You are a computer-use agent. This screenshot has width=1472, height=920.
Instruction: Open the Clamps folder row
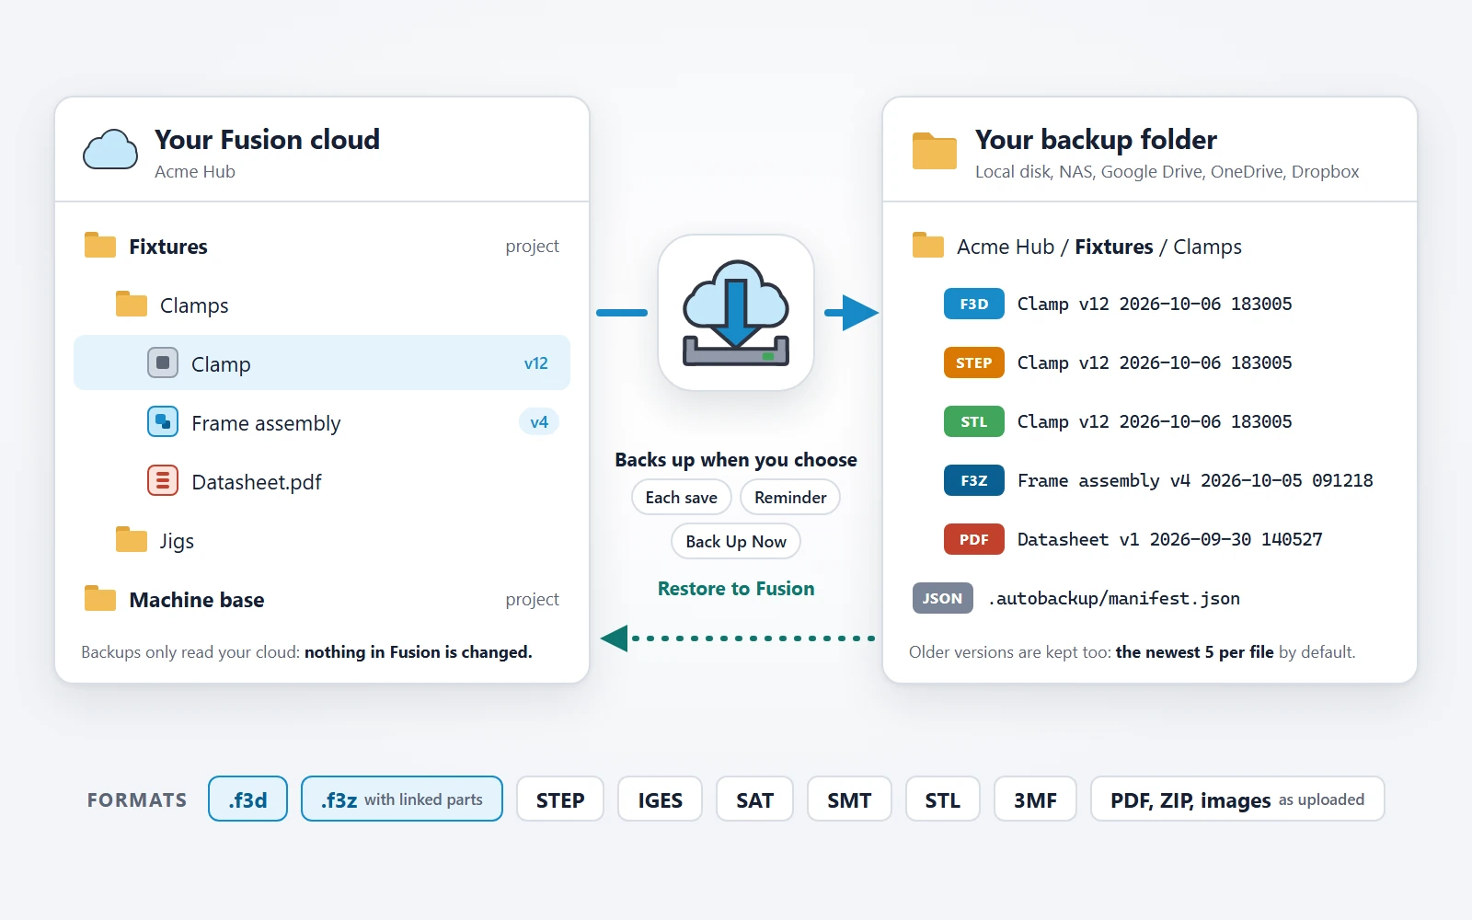pyautogui.click(x=322, y=305)
